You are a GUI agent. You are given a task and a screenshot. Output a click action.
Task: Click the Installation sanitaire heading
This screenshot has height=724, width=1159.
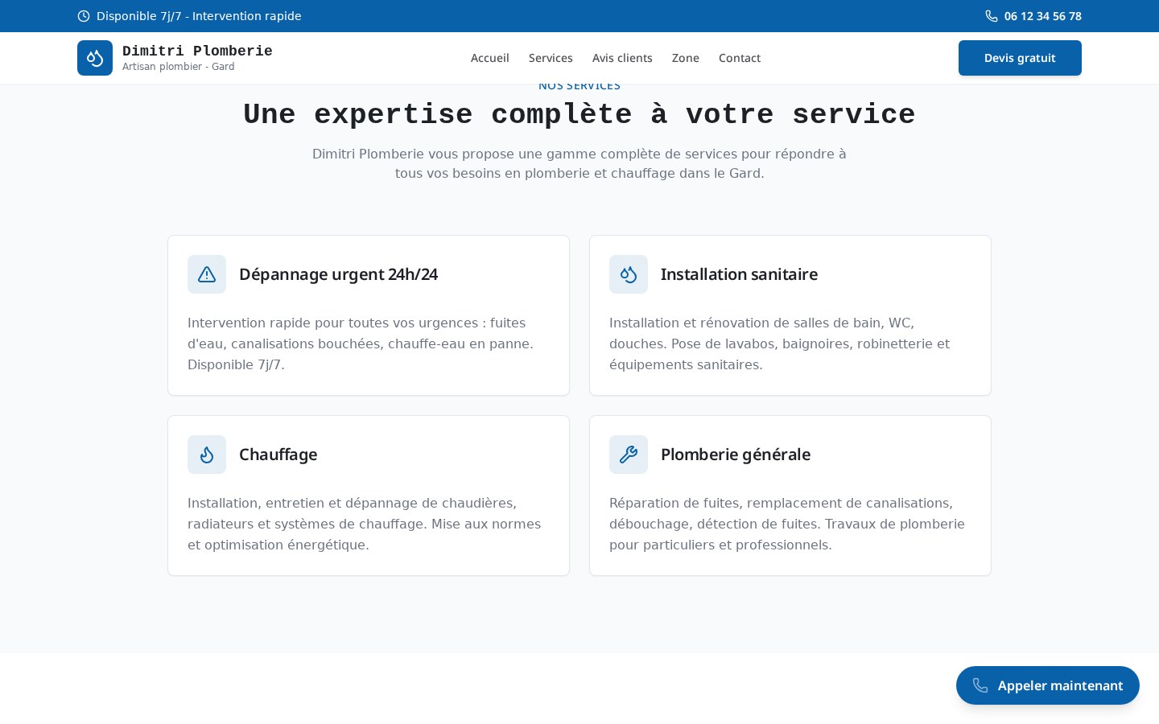(x=739, y=274)
